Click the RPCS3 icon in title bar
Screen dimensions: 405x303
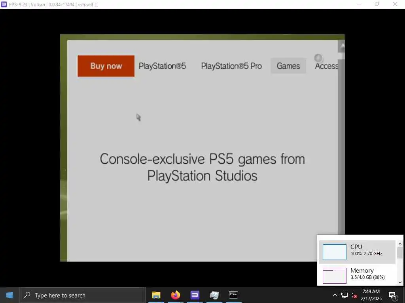coord(4,4)
